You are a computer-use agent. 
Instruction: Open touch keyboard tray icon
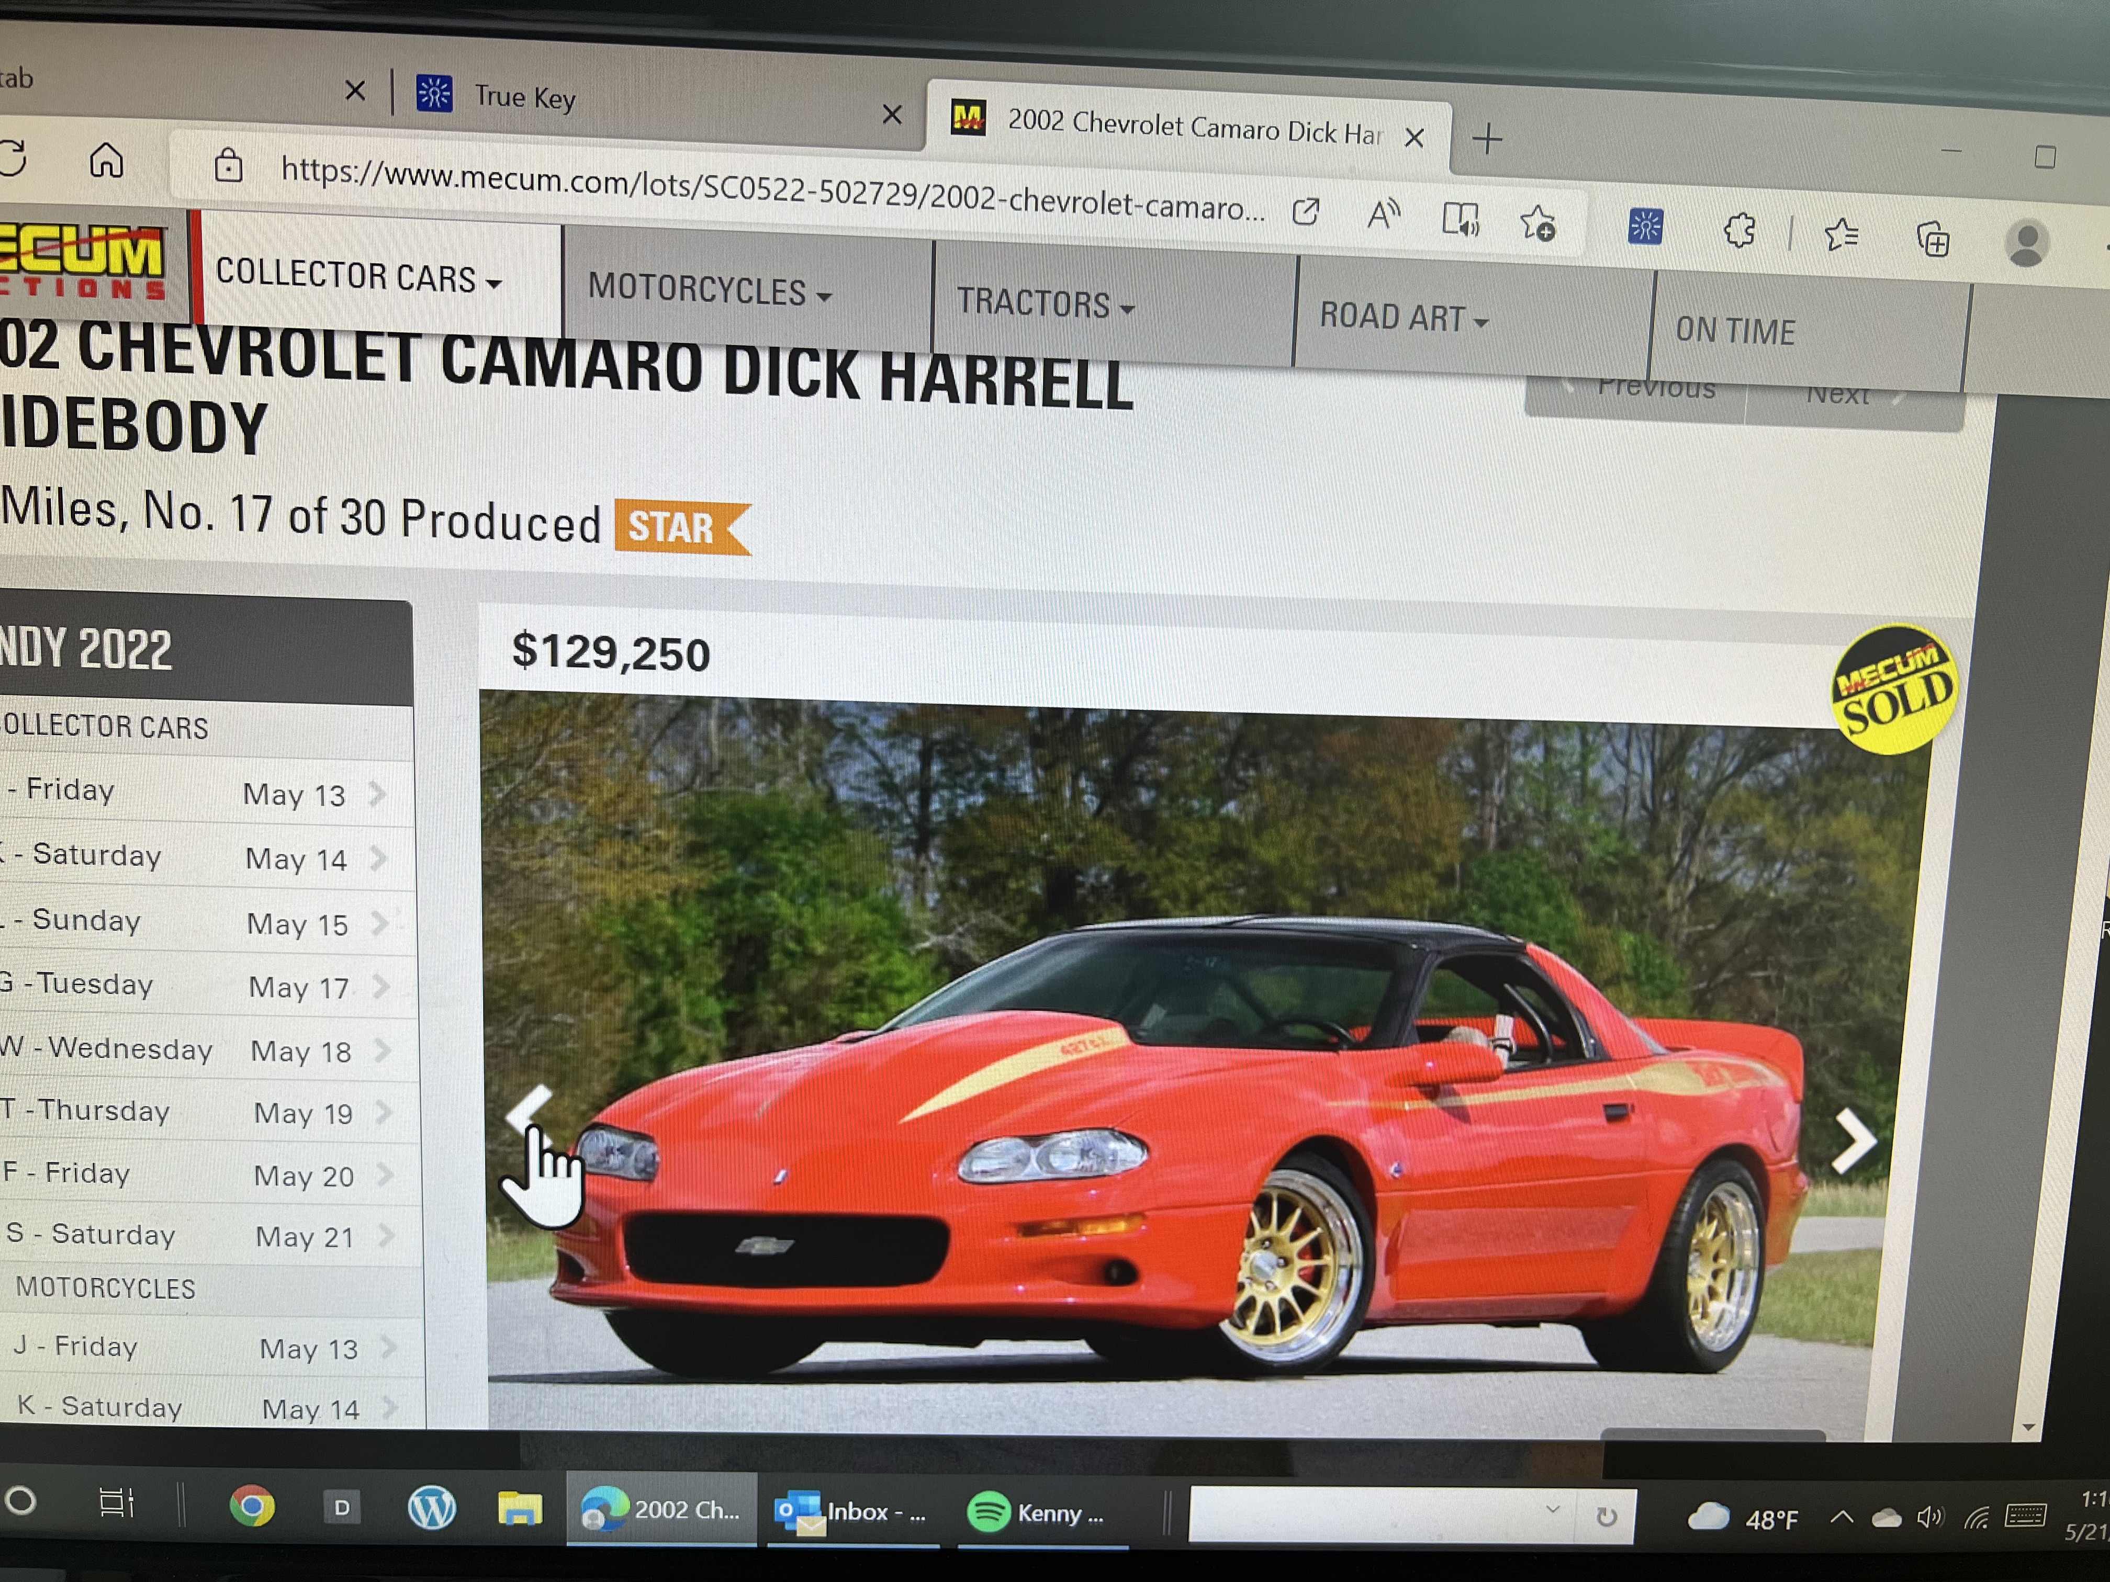click(2024, 1515)
